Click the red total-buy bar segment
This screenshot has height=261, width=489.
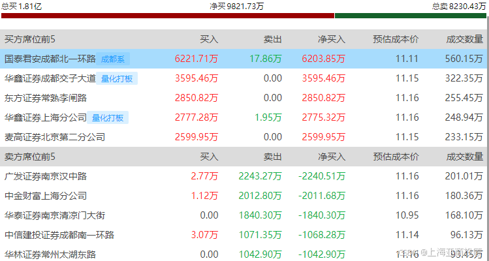pyautogui.click(x=168, y=16)
